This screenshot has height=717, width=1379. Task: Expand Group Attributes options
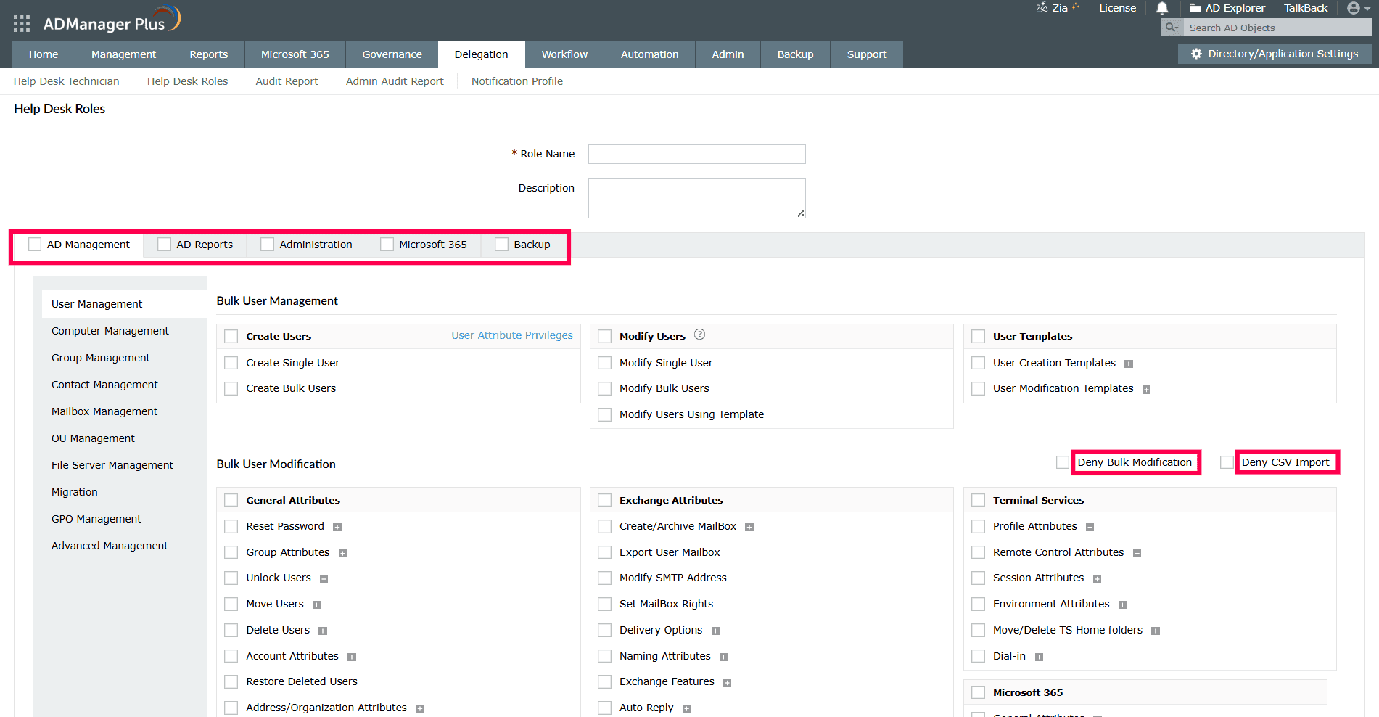[x=343, y=554]
